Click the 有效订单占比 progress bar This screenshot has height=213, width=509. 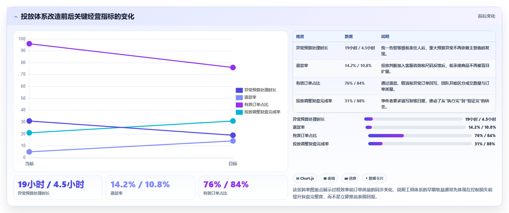pyautogui.click(x=420, y=136)
